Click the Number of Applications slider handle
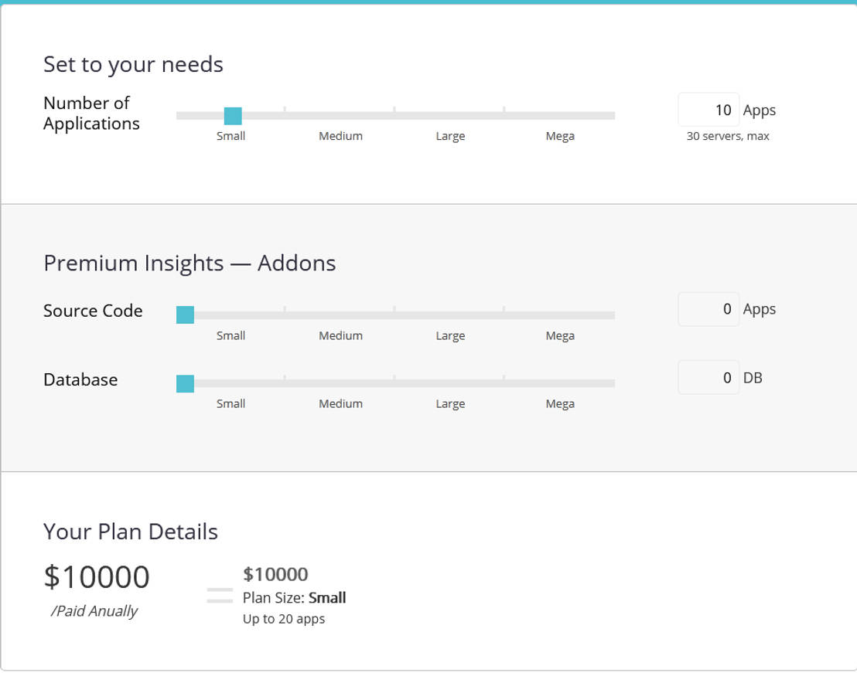 click(233, 116)
